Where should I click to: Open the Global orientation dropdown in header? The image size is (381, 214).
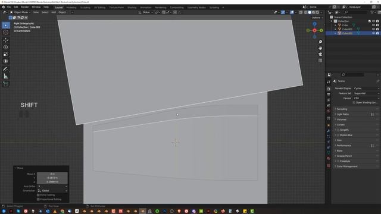click(145, 12)
